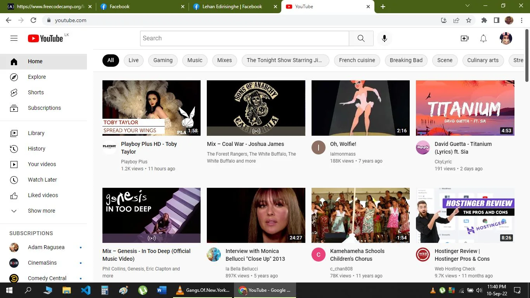530x298 pixels.
Task: Select the Scene filter chip
Action: tap(445, 60)
